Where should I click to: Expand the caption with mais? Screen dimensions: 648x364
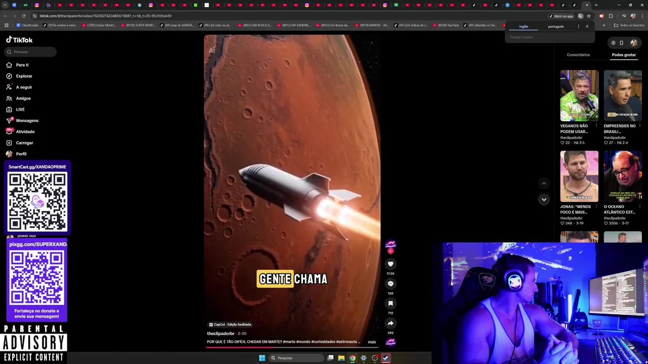(372, 342)
